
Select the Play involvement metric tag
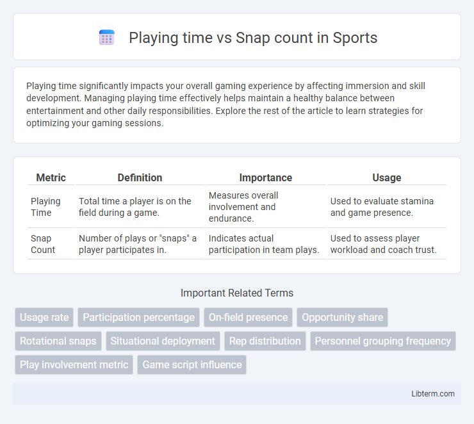tap(74, 364)
